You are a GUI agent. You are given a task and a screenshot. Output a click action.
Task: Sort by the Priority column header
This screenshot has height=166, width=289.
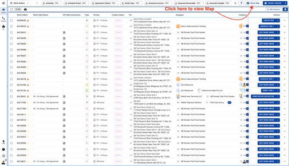[x=96, y=15]
